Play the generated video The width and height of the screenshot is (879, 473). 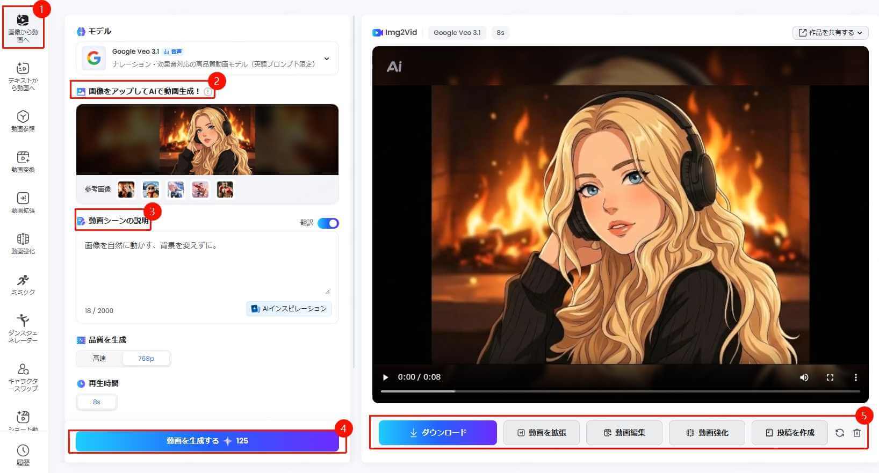click(x=385, y=377)
